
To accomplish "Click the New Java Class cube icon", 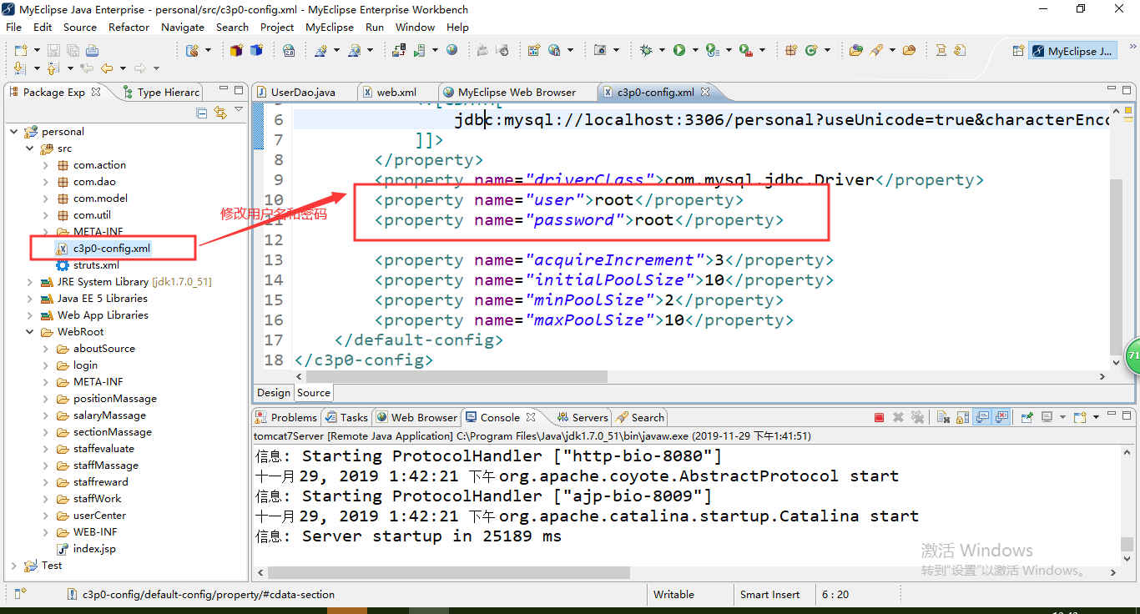I will click(x=256, y=50).
